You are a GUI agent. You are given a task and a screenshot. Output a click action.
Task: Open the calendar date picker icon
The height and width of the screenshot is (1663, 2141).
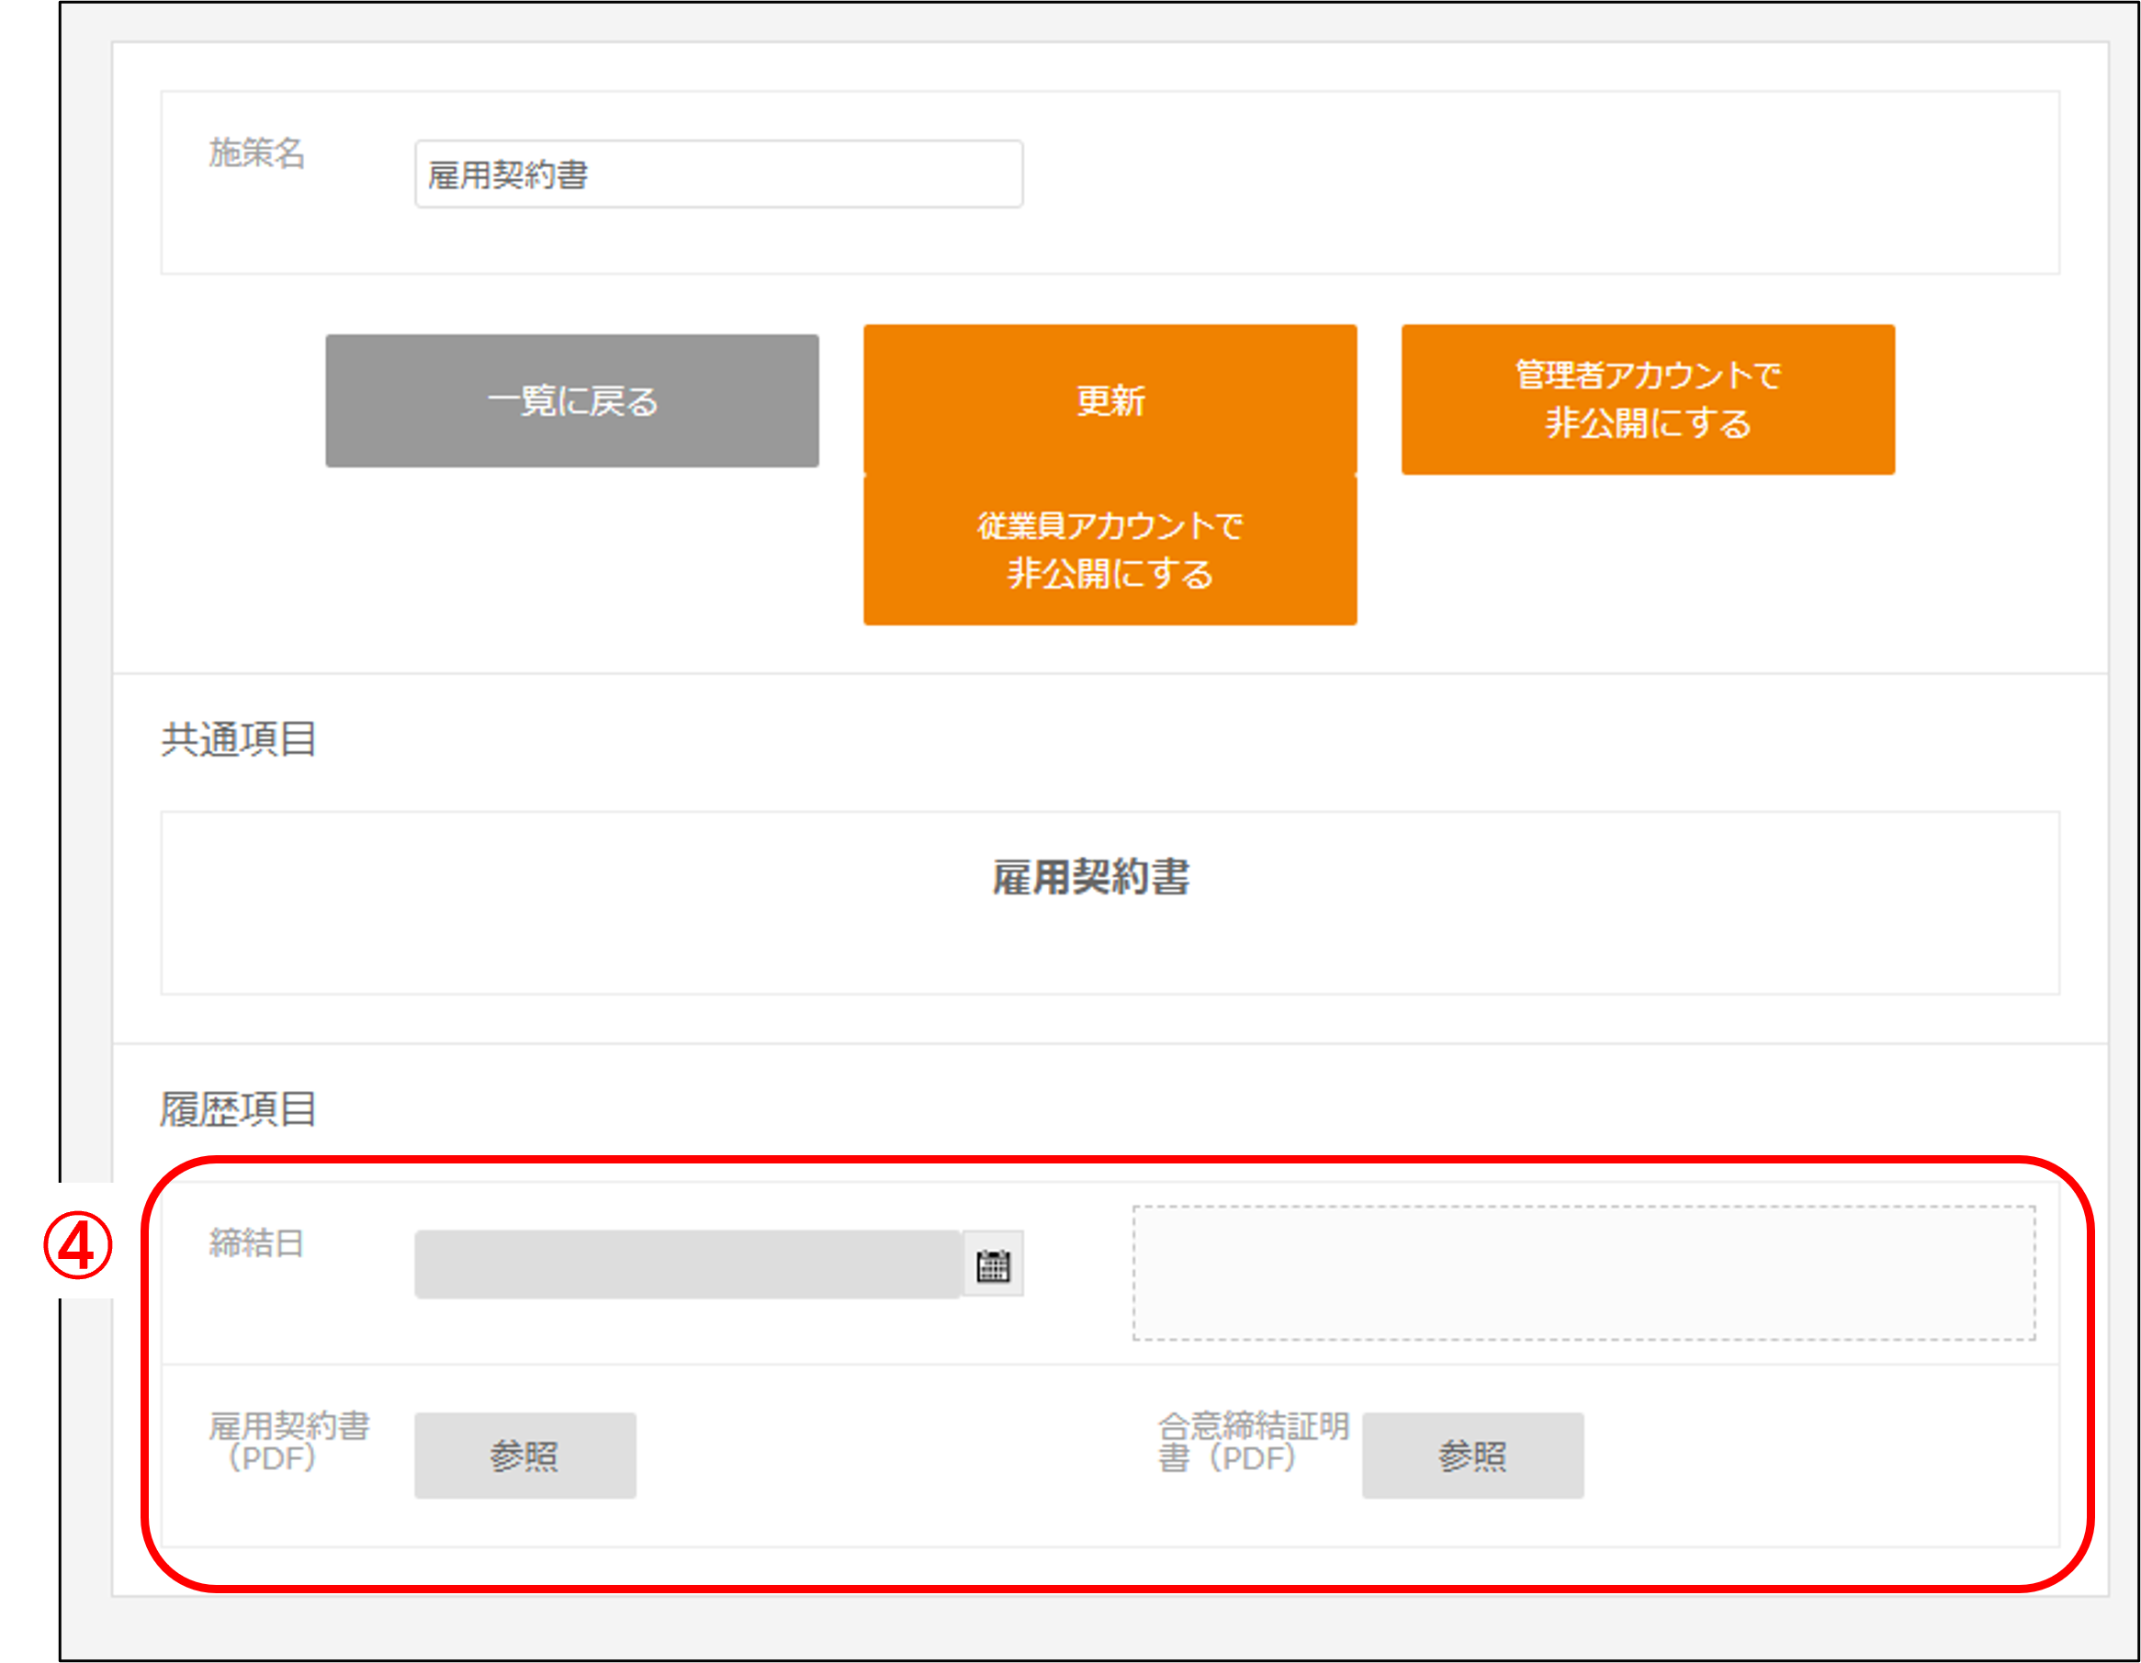(x=992, y=1265)
